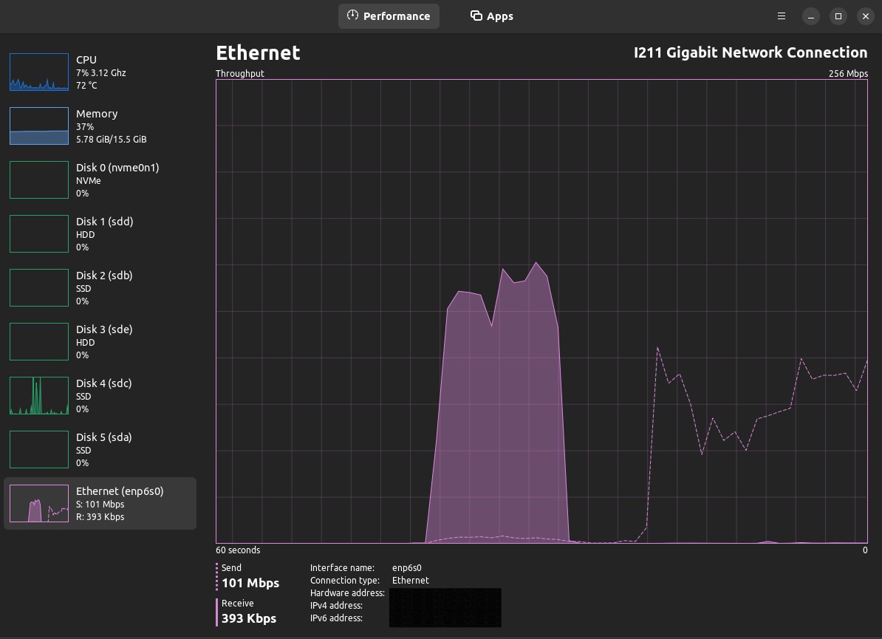Click the Ethernet throughput graph area
This screenshot has width=882, height=639.
click(541, 311)
